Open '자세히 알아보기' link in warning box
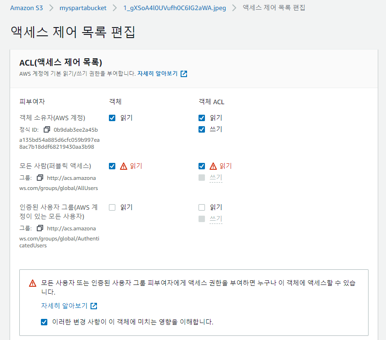Image resolution: width=386 pixels, height=340 pixels. (x=64, y=306)
